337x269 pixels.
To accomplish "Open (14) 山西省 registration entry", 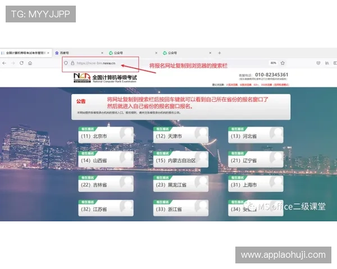I will 106,159.
